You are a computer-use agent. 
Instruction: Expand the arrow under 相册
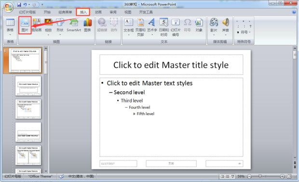48,35
